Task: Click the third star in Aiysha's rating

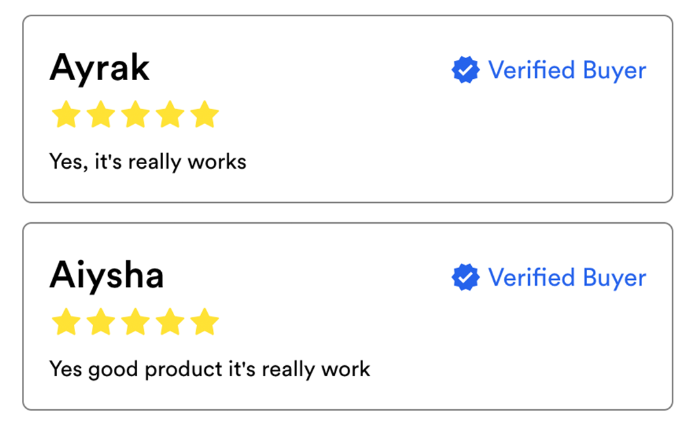Action: click(x=135, y=322)
